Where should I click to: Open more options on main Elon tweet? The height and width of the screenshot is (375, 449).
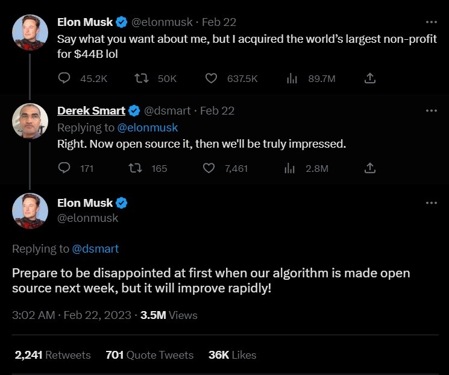click(x=431, y=203)
